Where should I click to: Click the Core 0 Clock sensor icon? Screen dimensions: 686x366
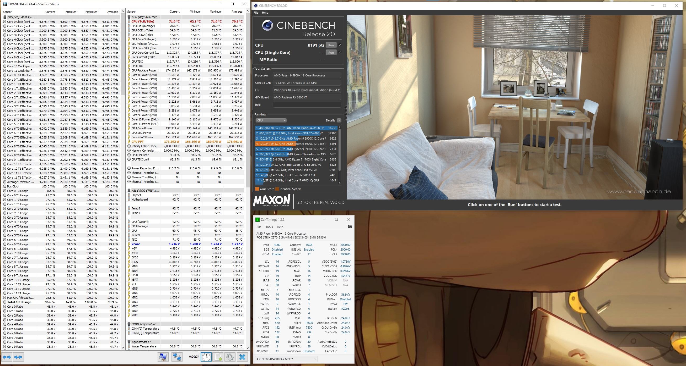5,22
